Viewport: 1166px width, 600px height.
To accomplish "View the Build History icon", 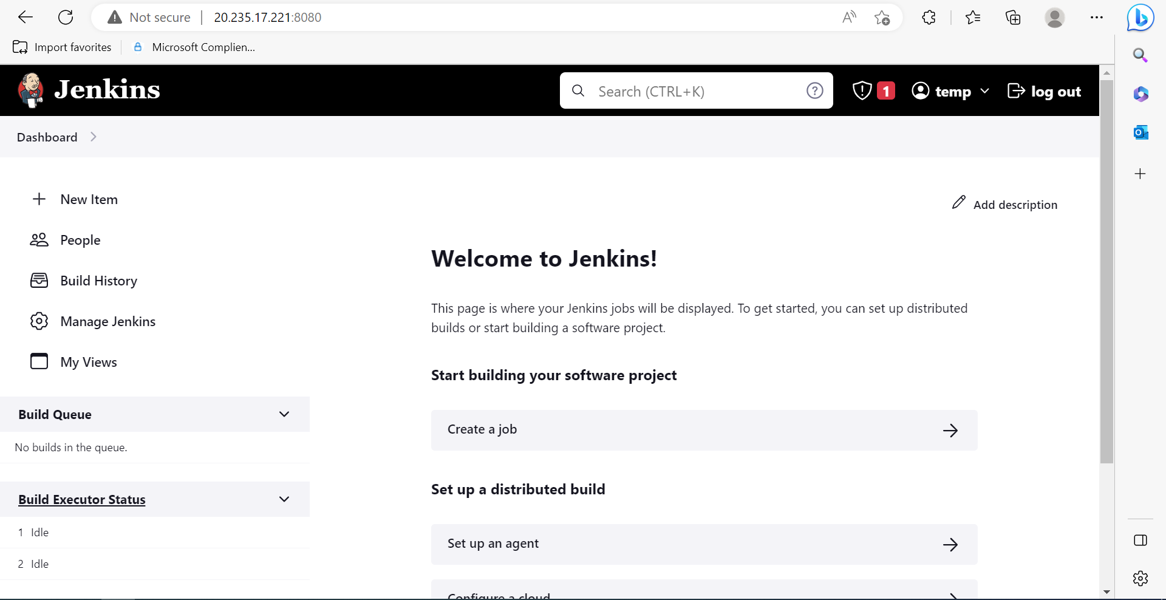I will tap(39, 280).
